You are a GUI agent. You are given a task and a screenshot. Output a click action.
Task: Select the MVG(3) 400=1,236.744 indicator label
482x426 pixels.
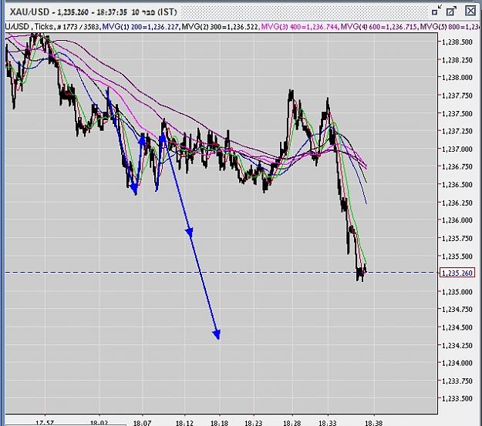299,27
